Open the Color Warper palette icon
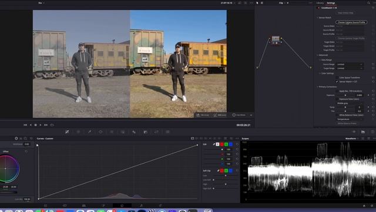376x212 pixels. point(78,132)
